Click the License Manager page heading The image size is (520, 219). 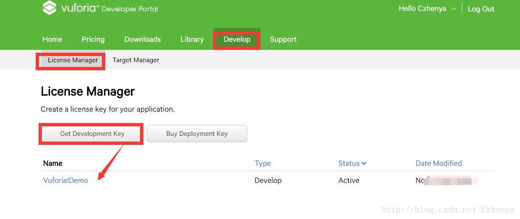point(88,92)
